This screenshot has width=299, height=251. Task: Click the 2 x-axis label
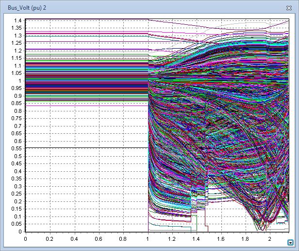pos(270,239)
